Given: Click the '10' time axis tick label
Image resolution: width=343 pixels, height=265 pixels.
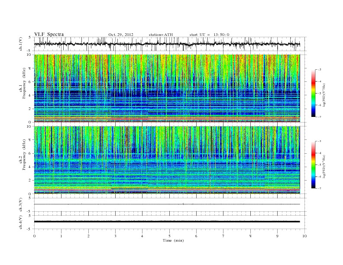Looking at the screenshot, I should [304, 236].
